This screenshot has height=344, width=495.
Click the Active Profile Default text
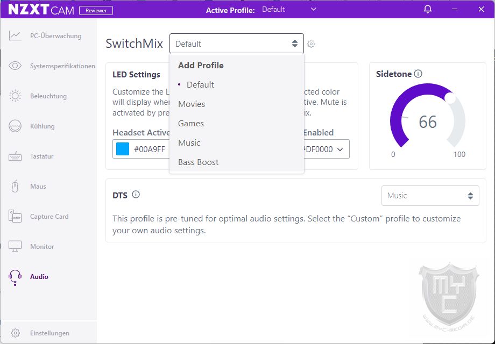pos(273,10)
